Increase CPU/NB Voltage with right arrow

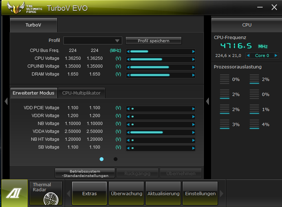pos(193,67)
